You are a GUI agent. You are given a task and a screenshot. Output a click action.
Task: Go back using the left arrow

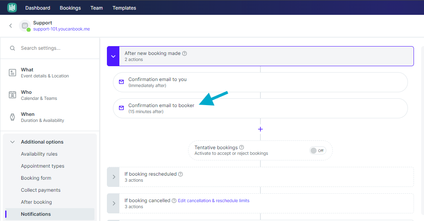point(10,26)
